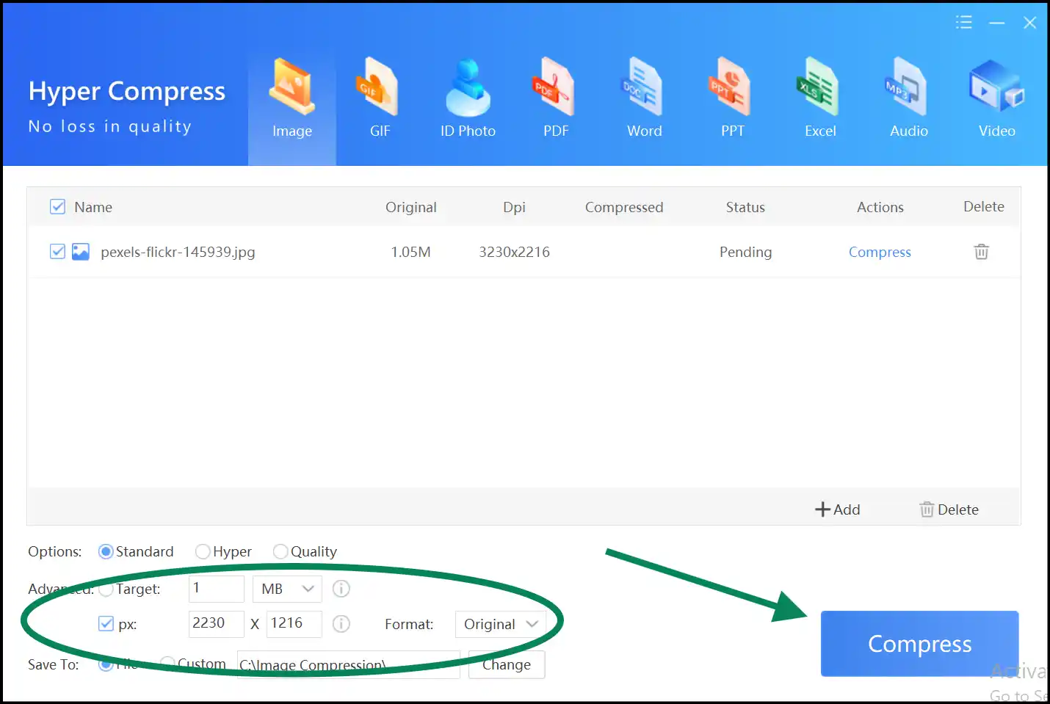The height and width of the screenshot is (704, 1050).
Task: Toggle the px dimensions checkbox
Action: 106,624
